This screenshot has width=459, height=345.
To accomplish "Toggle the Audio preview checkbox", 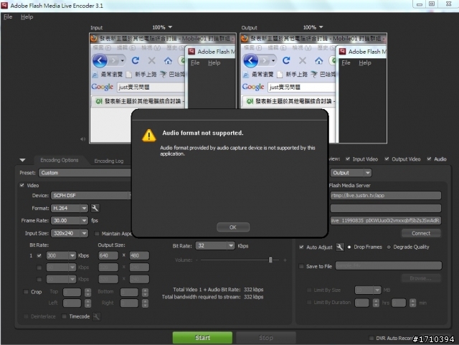I will pyautogui.click(x=429, y=159).
